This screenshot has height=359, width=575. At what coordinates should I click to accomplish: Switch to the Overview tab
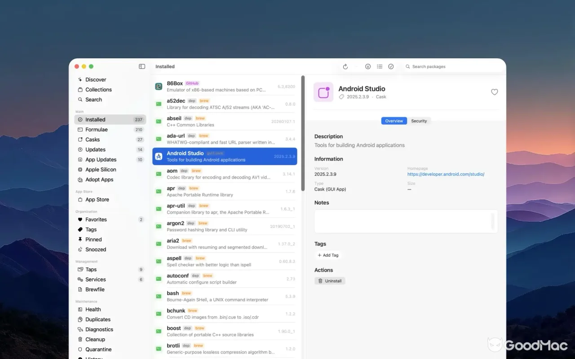pyautogui.click(x=394, y=121)
